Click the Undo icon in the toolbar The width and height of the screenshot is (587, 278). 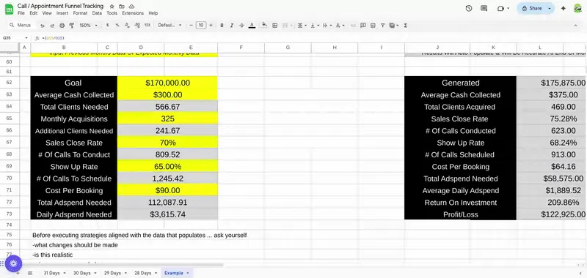(43, 26)
